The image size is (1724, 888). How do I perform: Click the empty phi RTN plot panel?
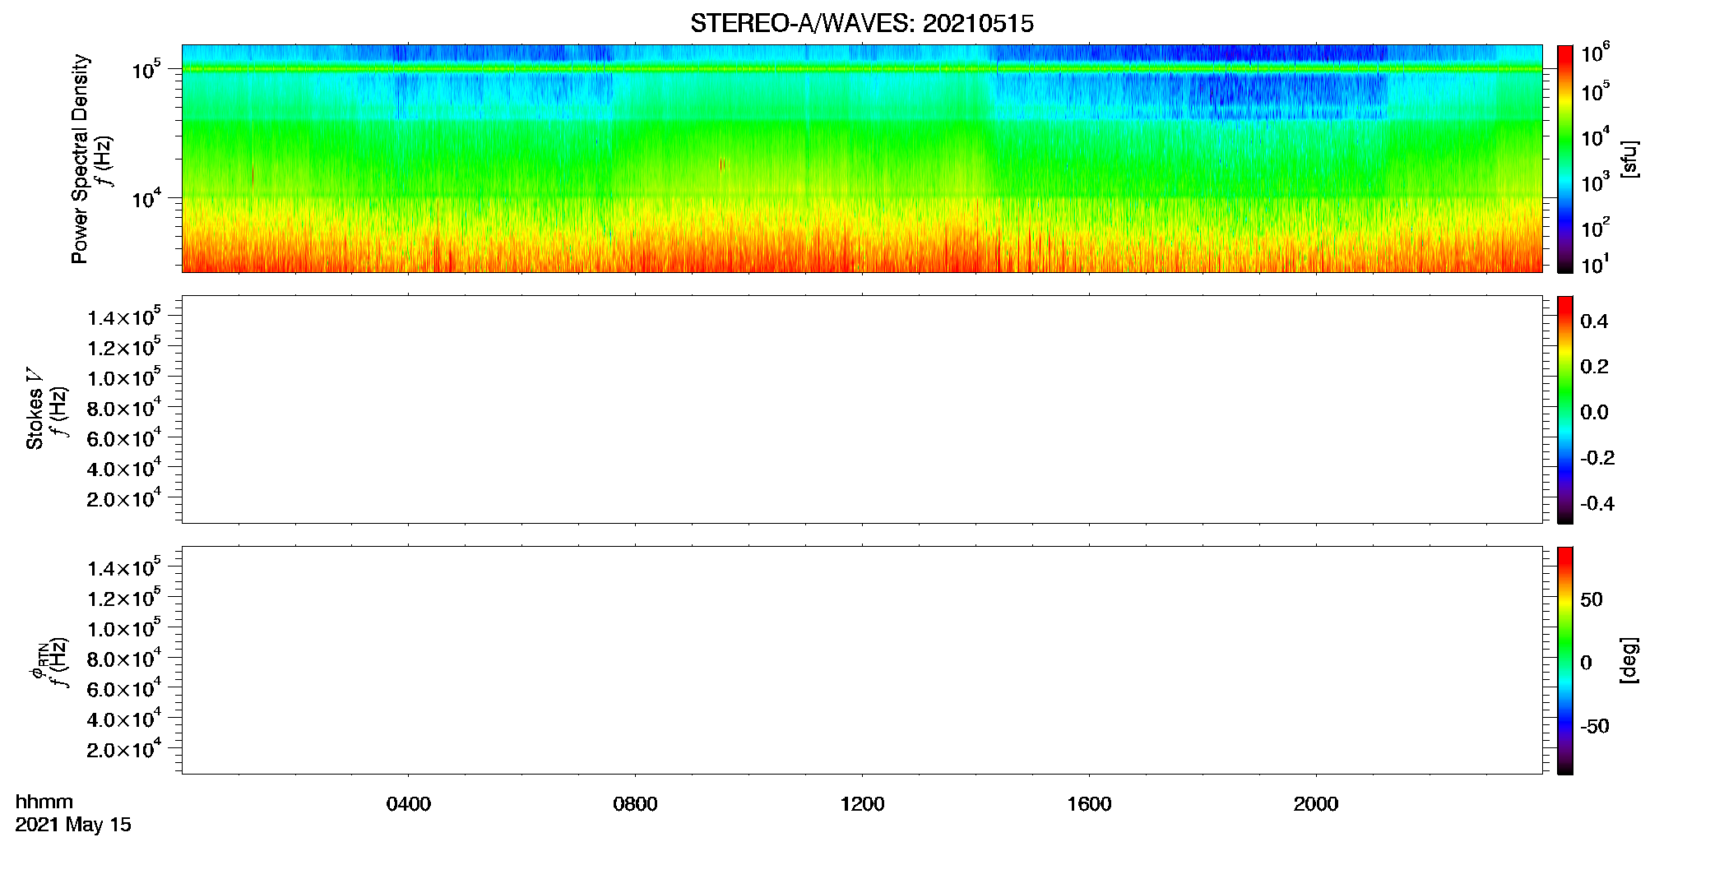(862, 660)
